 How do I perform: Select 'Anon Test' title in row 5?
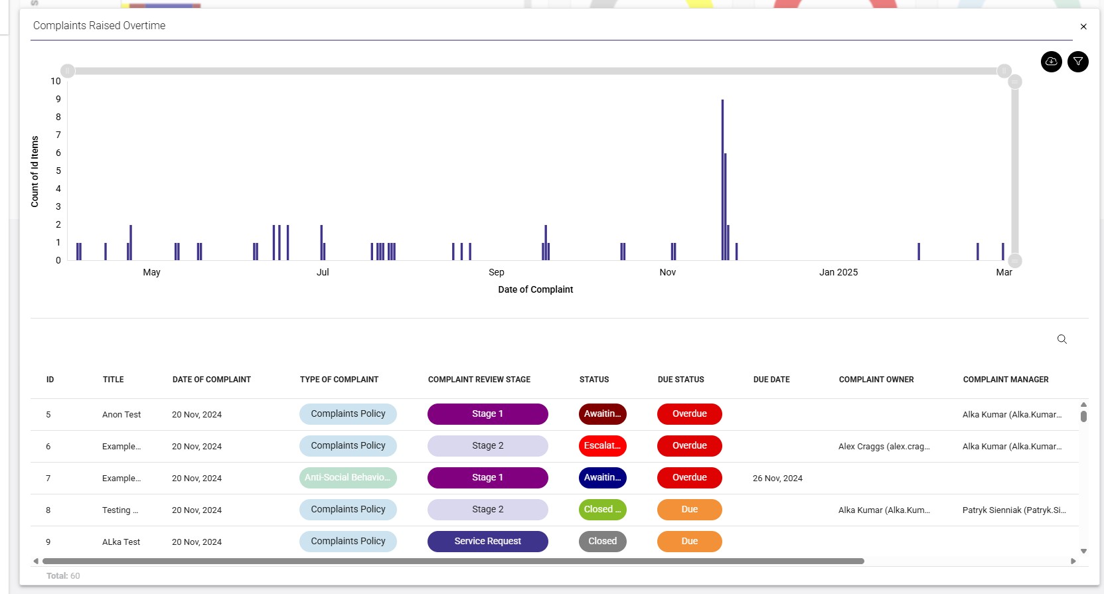click(121, 415)
